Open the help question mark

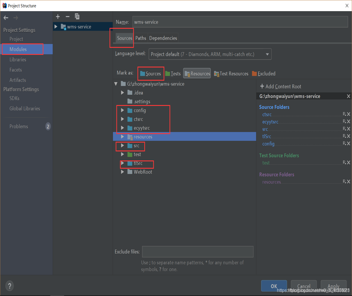tap(9, 286)
